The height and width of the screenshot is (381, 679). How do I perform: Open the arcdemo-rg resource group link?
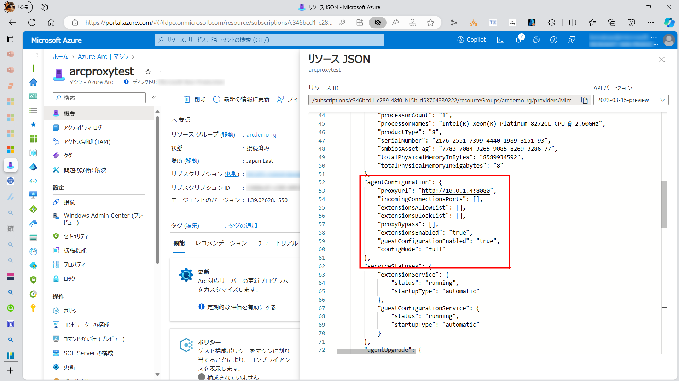[261, 134]
